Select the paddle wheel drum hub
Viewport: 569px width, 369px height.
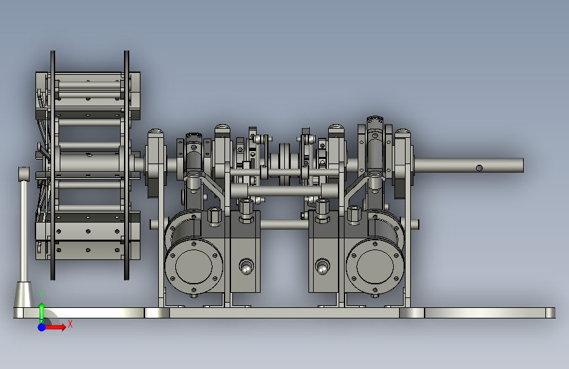[x=89, y=163]
